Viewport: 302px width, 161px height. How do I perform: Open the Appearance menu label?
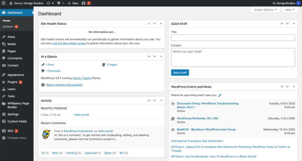coord(16,75)
